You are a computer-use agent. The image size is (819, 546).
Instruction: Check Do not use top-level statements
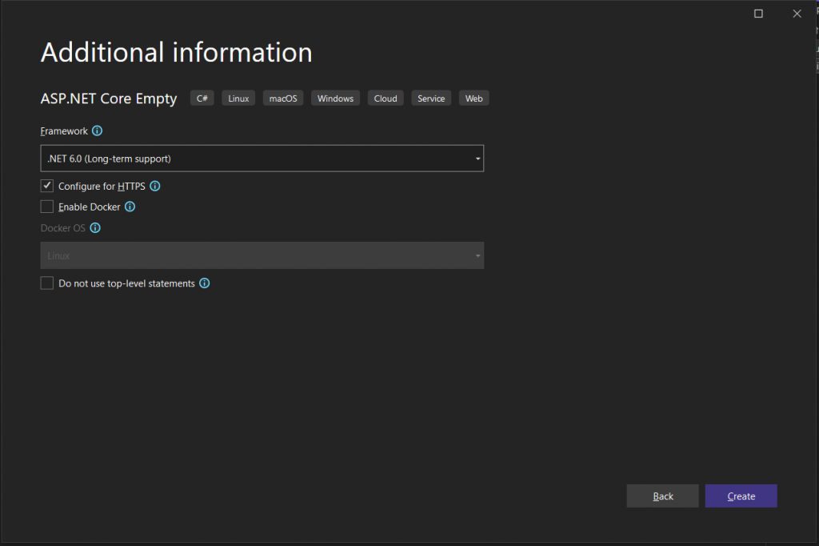(47, 283)
